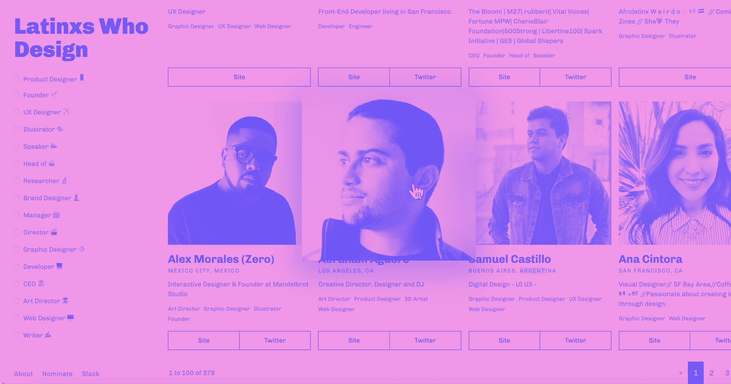
Task: Toggle the UX Designer filter checkbox
Action: click(x=17, y=113)
